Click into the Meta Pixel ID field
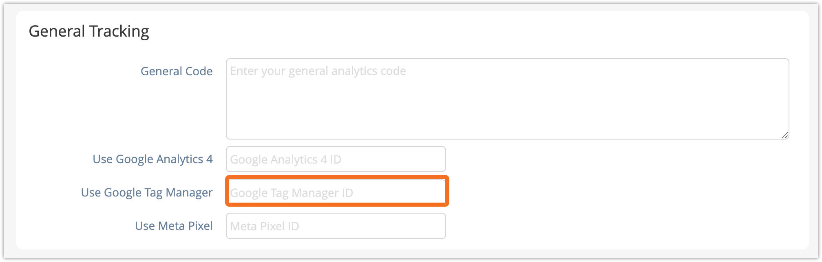Viewport: 822px width, 262px height. [336, 226]
